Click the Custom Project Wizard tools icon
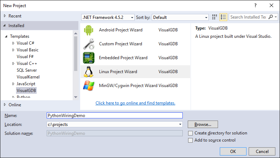The image size is (280, 158). tap(88, 44)
